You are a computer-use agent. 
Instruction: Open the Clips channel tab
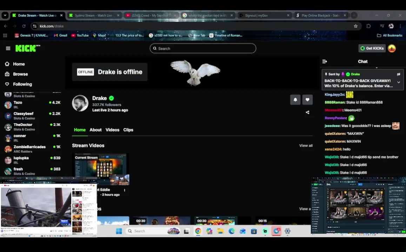coord(128,130)
